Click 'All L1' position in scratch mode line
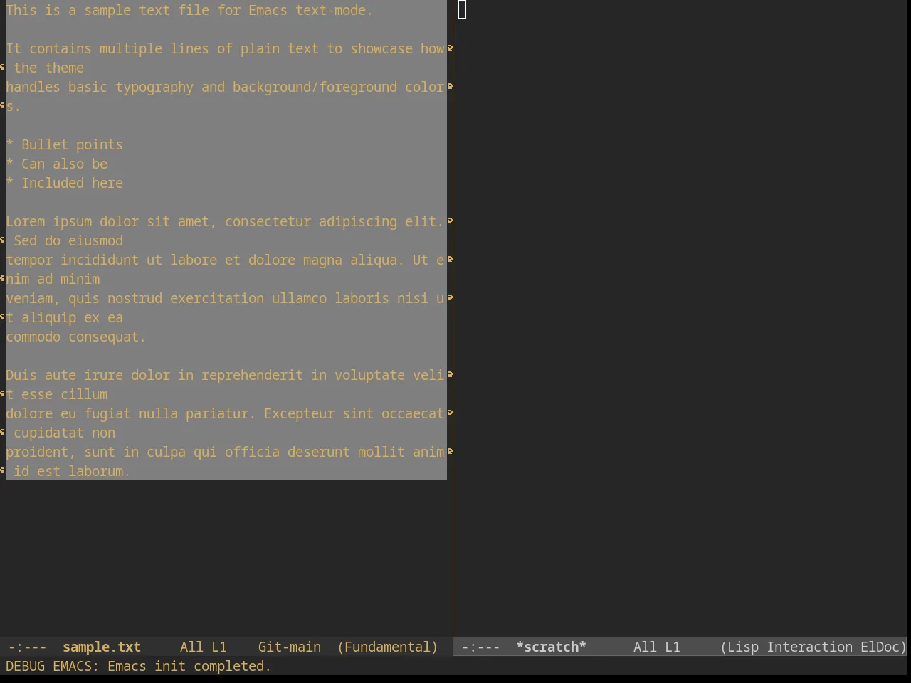Screen dimensions: 911x683 [657, 647]
